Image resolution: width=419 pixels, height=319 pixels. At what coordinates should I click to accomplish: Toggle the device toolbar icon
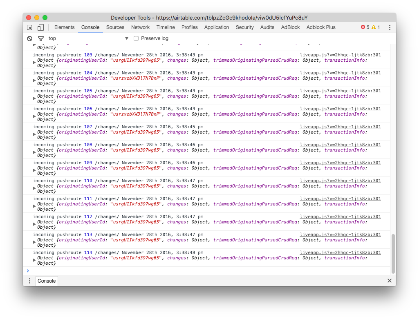pyautogui.click(x=40, y=27)
